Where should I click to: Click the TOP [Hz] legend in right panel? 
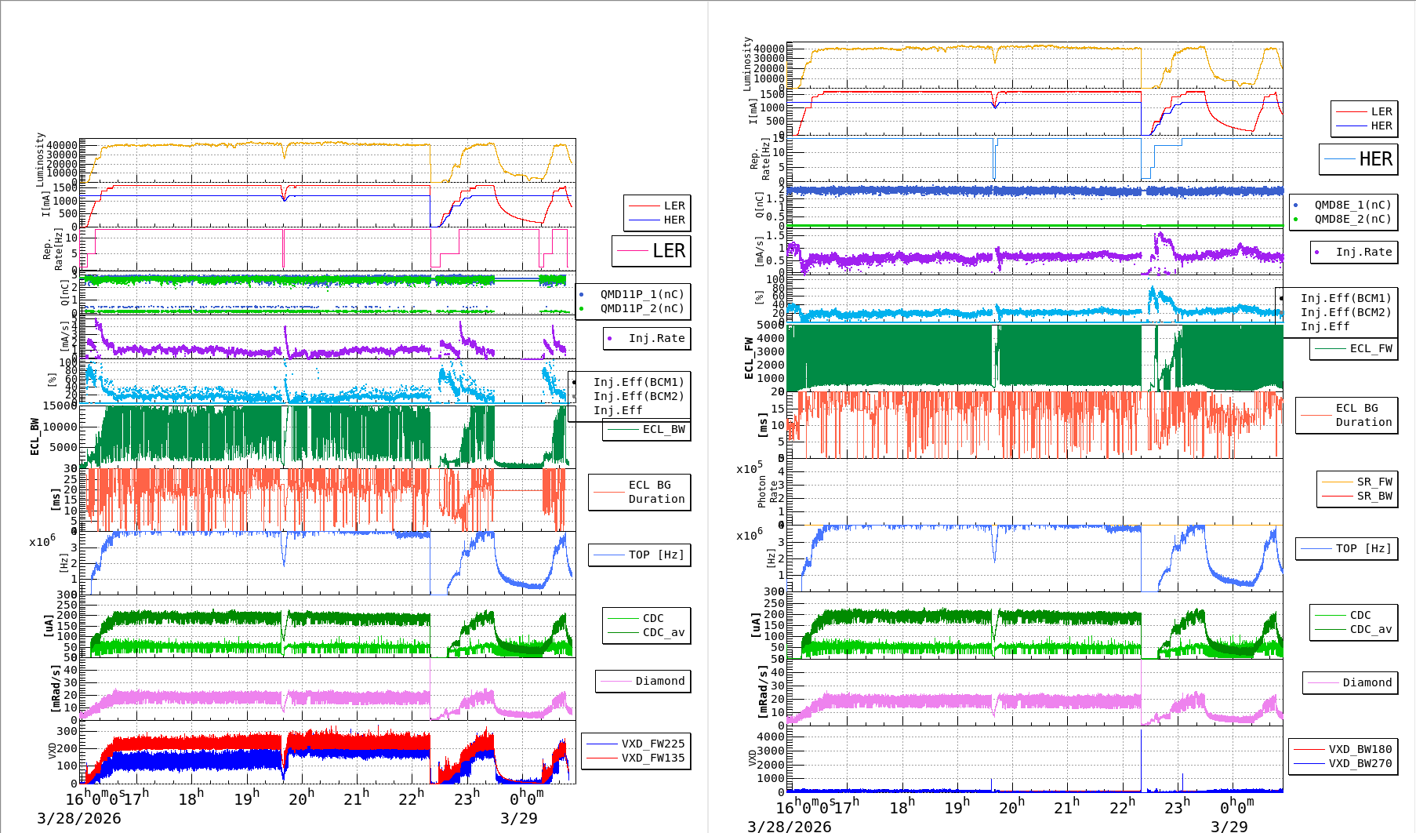tap(1346, 548)
